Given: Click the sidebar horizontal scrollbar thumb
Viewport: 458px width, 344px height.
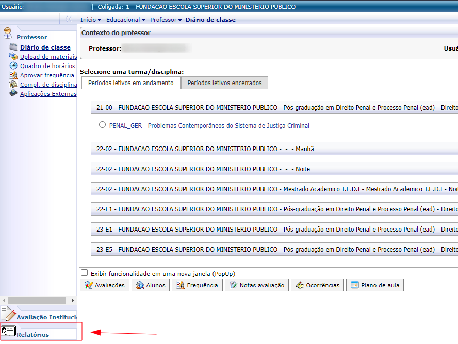Looking at the screenshot, I should tap(37, 300).
